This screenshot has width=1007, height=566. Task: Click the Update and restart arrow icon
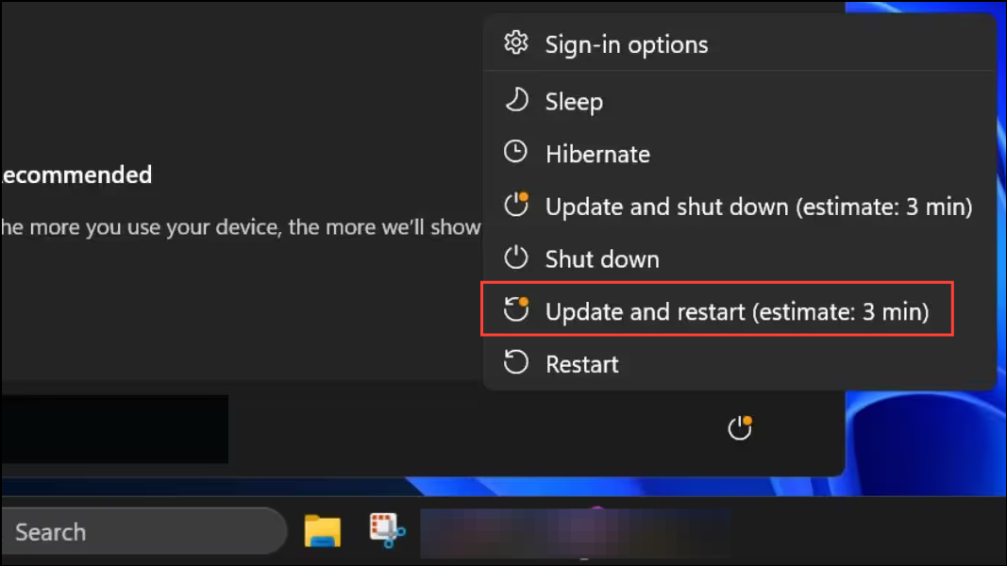coord(516,309)
